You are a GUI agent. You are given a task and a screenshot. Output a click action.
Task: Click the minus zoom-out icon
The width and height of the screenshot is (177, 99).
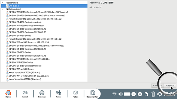[133, 94]
